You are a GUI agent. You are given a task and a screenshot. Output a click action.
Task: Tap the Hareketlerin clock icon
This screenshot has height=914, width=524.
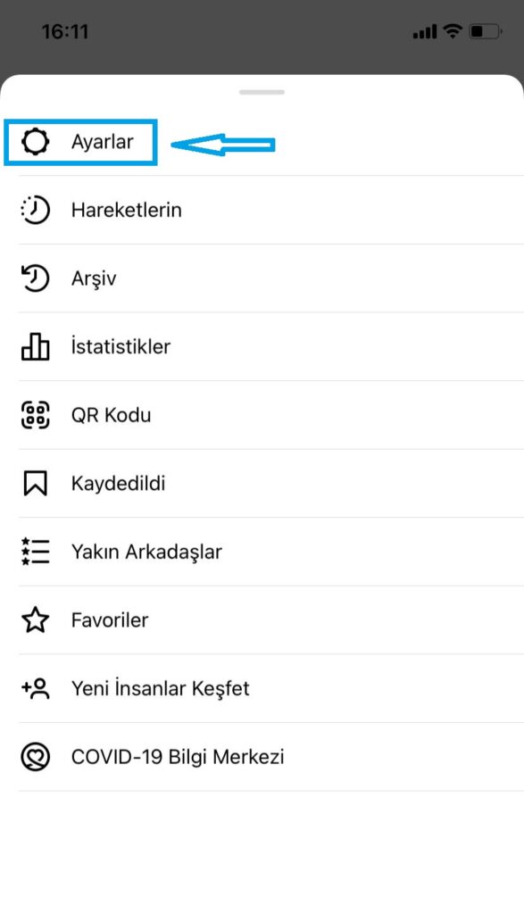click(x=35, y=210)
